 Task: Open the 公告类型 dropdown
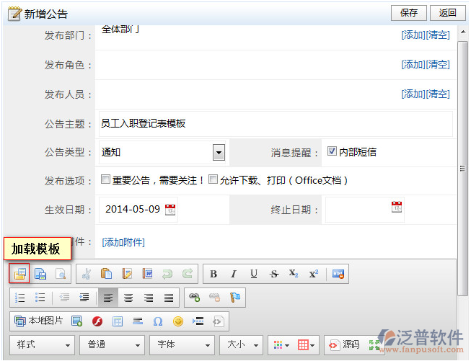(219, 152)
